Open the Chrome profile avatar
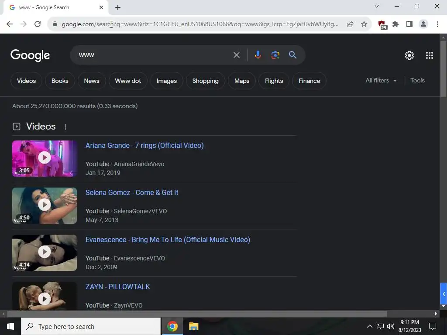The width and height of the screenshot is (447, 335). 423,24
